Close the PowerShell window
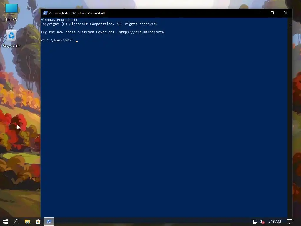 coord(286,13)
